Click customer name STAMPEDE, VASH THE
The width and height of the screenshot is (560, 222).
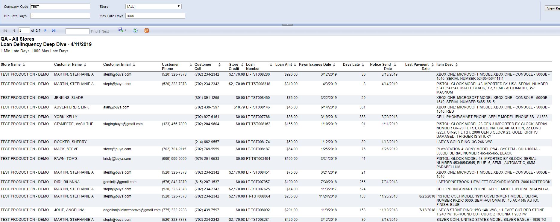pyautogui.click(x=74, y=124)
